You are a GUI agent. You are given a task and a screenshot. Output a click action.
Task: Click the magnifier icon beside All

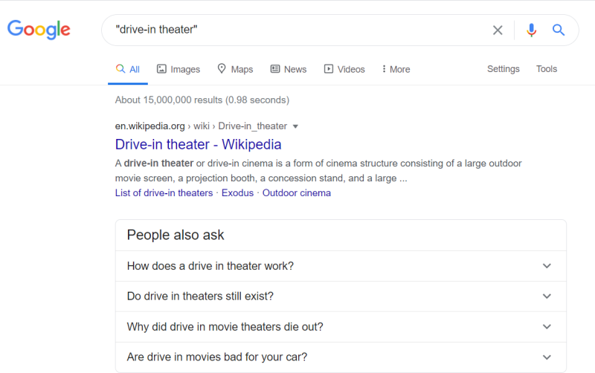(120, 68)
